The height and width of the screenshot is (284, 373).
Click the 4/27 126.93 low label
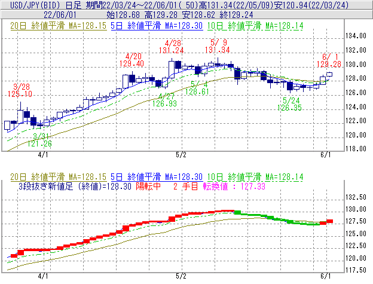point(164,100)
